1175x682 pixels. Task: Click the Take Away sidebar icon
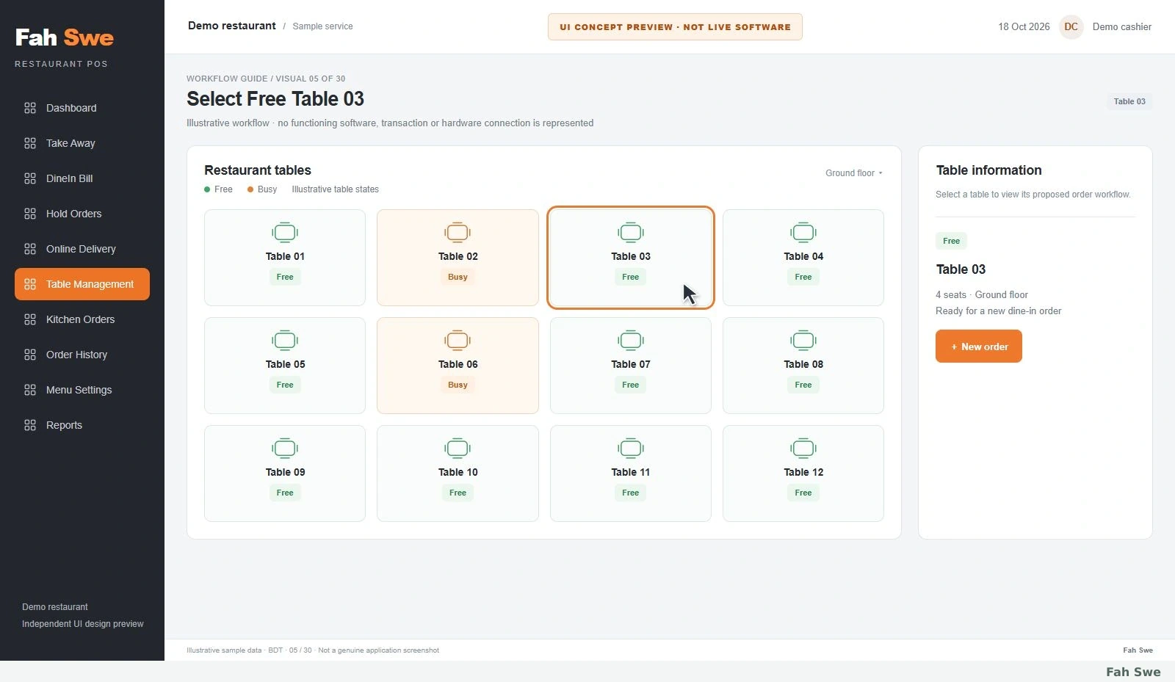click(x=30, y=143)
